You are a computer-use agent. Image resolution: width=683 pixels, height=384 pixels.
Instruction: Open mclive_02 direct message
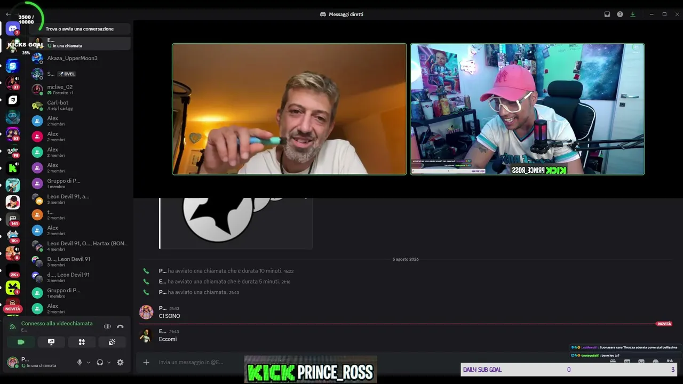tap(81, 89)
